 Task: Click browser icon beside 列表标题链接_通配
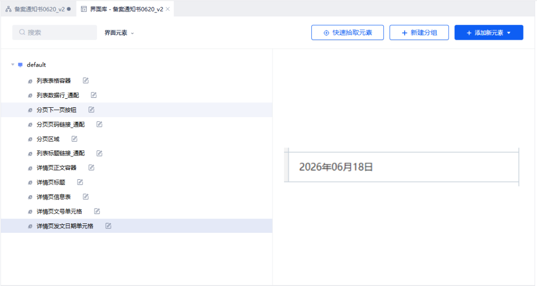point(30,153)
